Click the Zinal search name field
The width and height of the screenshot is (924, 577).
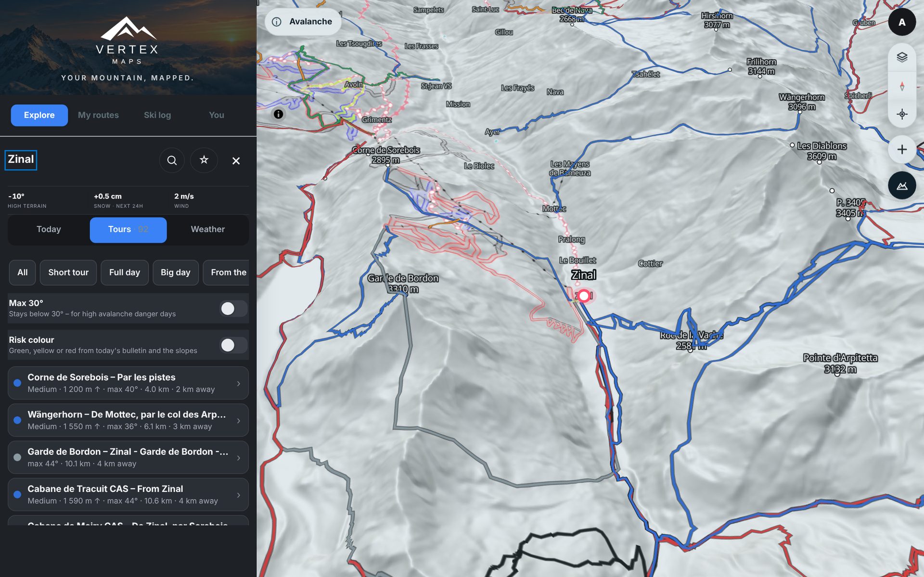(x=21, y=160)
